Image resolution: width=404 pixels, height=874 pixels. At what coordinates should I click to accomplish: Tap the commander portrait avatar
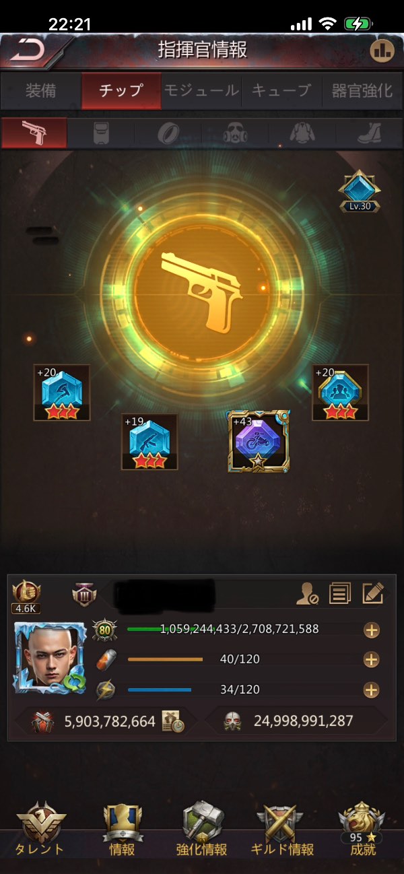(x=50, y=659)
